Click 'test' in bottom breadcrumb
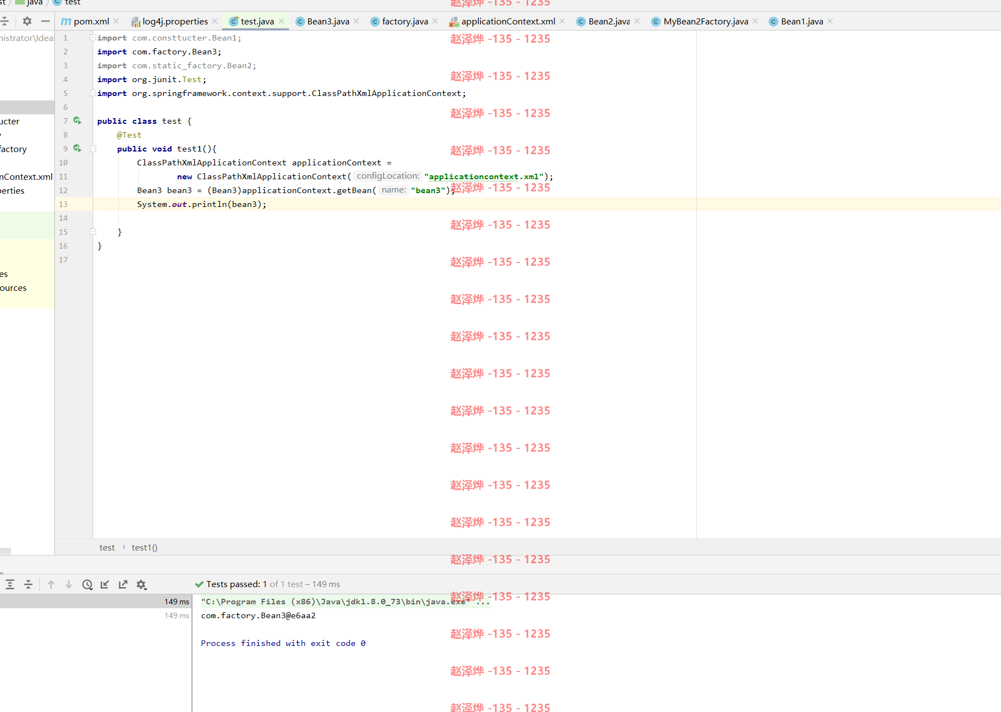 [107, 548]
